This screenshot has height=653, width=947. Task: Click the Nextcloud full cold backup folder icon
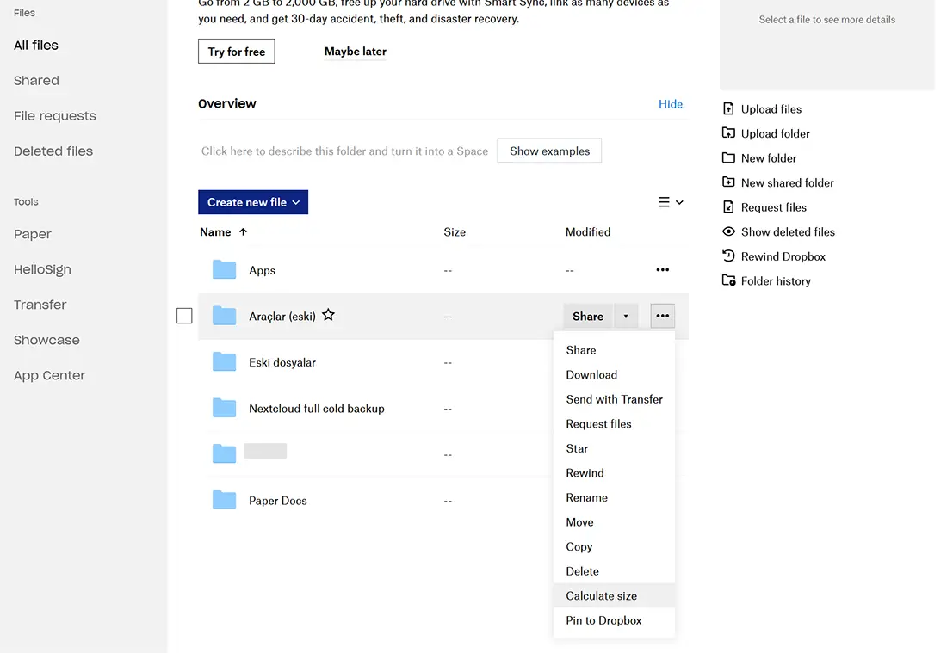(x=224, y=408)
